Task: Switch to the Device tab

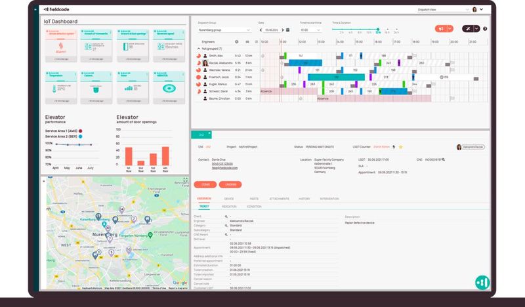Action: (229, 199)
